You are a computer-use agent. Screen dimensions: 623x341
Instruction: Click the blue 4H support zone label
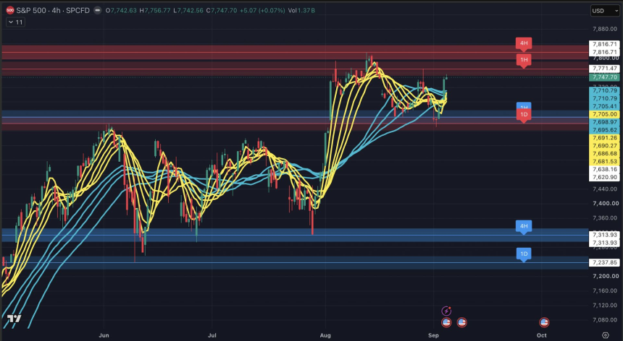524,227
